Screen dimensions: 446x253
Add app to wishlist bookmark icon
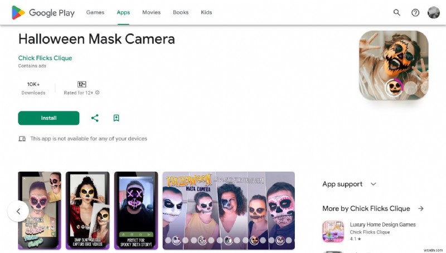point(116,118)
